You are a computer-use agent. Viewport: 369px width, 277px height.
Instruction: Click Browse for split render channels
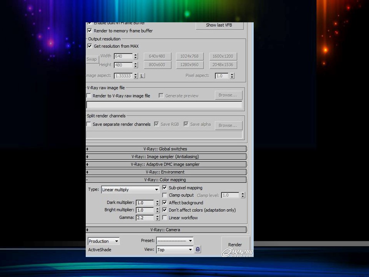[228, 125]
